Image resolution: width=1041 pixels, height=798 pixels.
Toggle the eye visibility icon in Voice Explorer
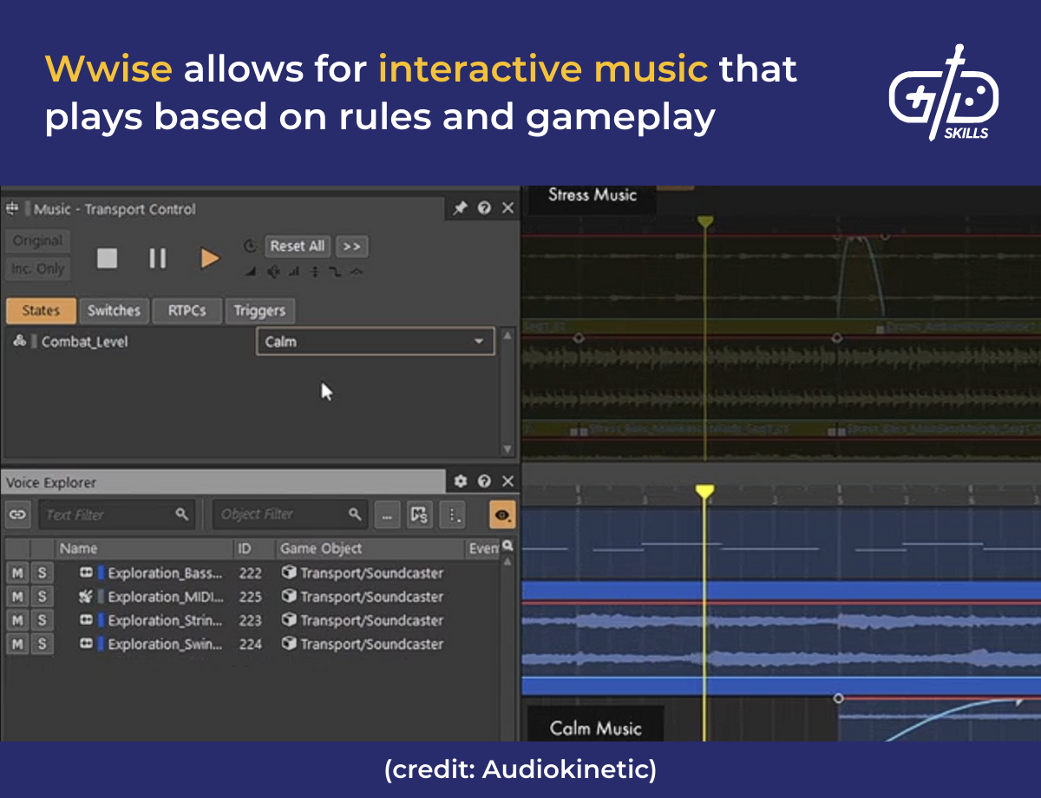(x=501, y=513)
